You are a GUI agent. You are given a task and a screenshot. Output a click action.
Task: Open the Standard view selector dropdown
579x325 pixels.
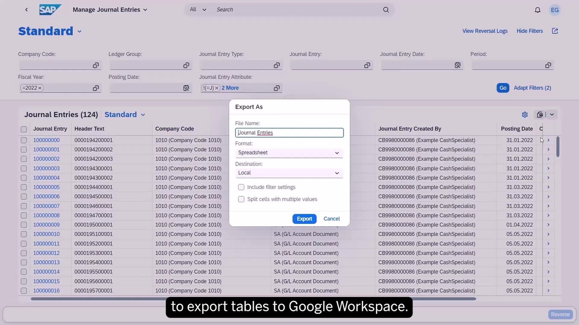(x=124, y=115)
